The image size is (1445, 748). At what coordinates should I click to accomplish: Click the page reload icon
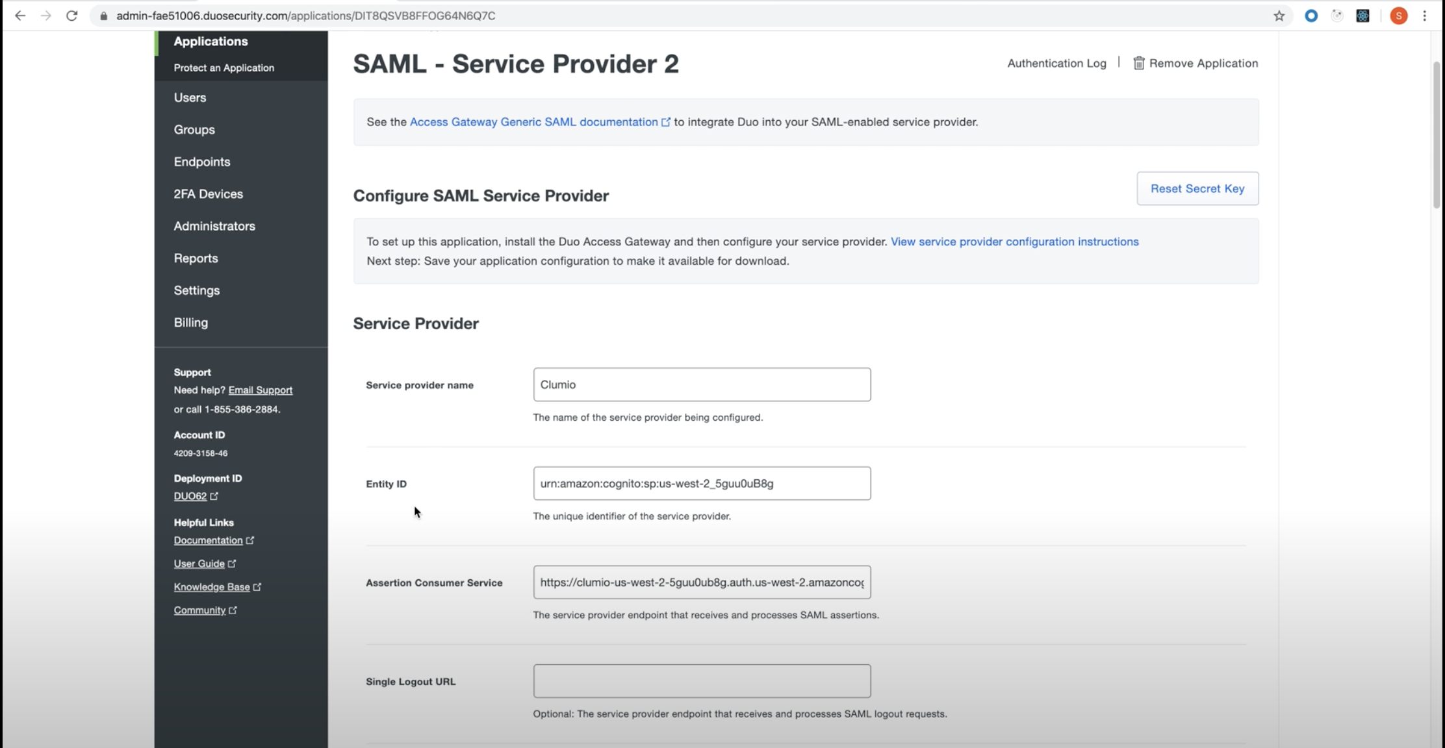[72, 16]
